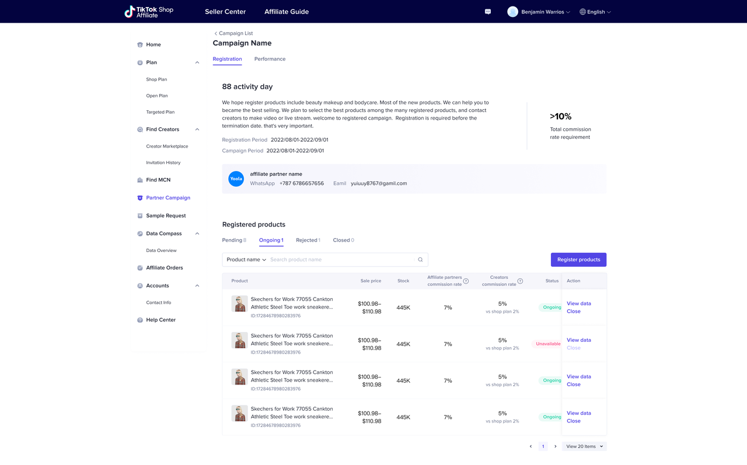The height and width of the screenshot is (465, 747).
Task: Open the English language selector
Action: click(x=595, y=12)
